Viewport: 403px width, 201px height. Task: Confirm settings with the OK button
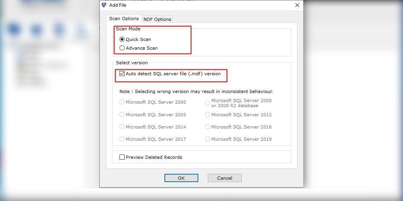point(181,178)
